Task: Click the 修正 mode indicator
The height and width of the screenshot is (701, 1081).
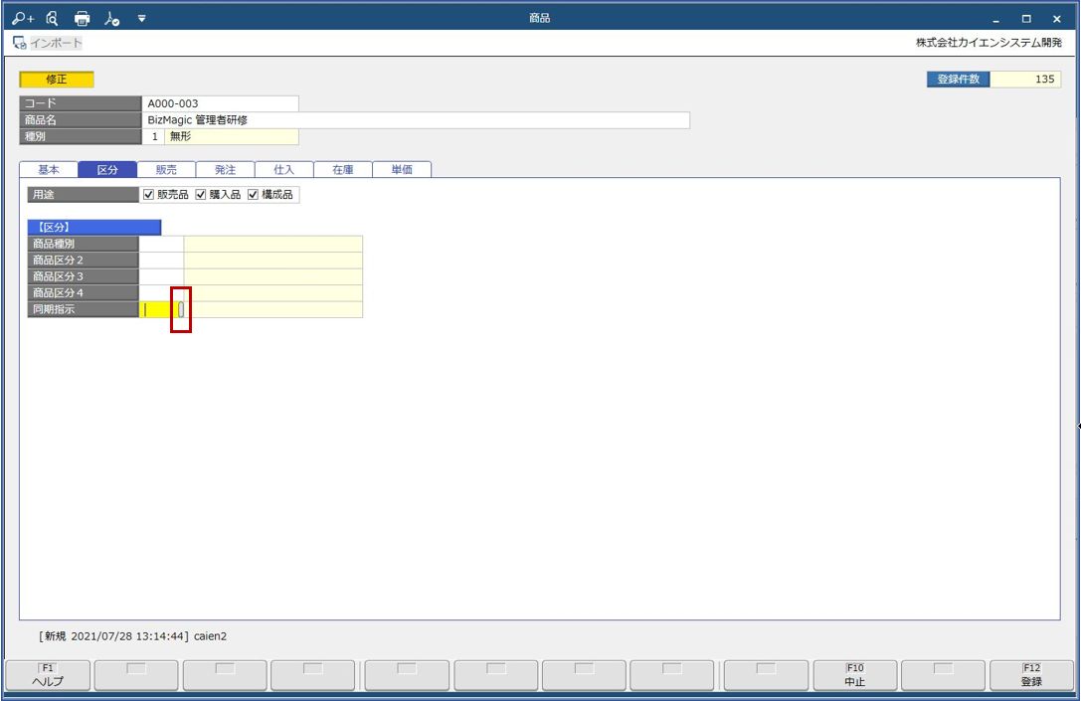Action: coord(57,80)
